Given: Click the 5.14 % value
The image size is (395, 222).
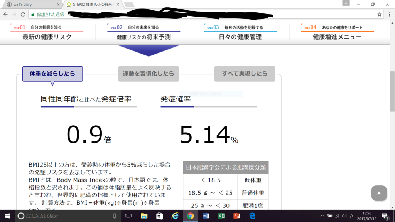Looking at the screenshot, I should click(209, 135).
